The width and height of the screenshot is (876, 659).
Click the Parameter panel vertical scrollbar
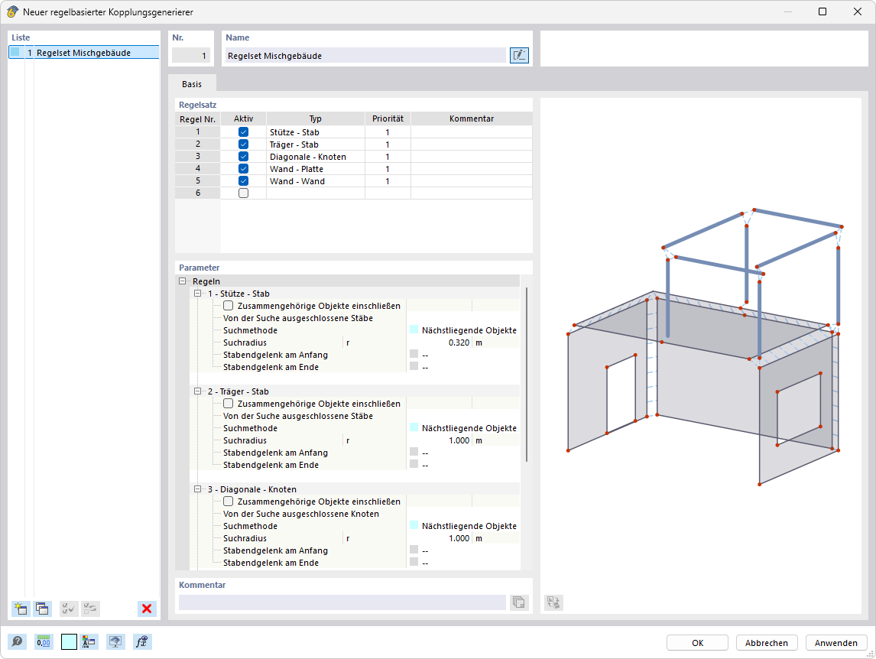pyautogui.click(x=526, y=375)
